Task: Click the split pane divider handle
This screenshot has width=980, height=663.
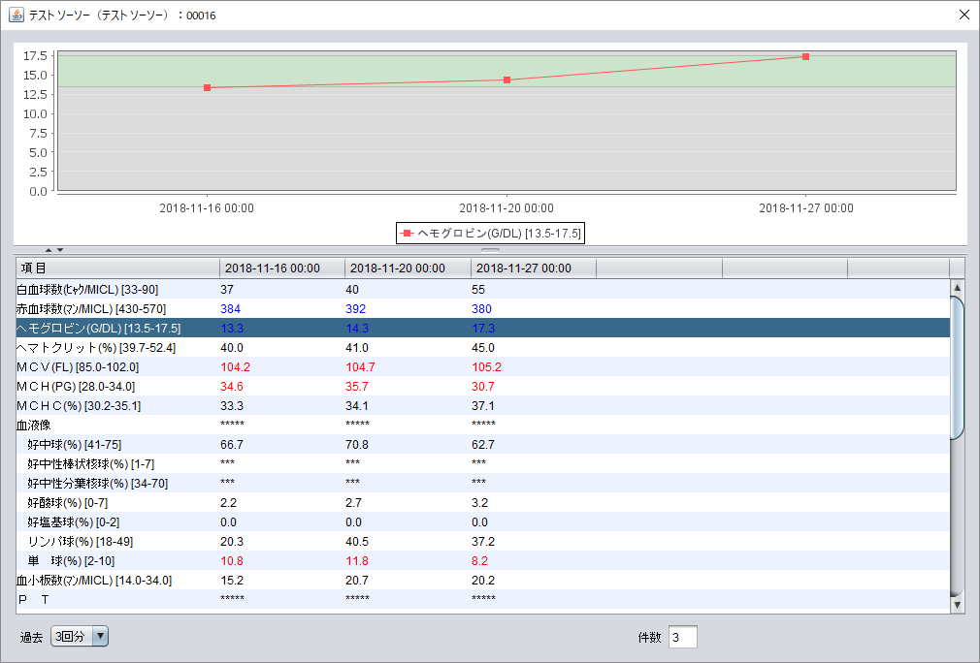Action: click(x=490, y=250)
